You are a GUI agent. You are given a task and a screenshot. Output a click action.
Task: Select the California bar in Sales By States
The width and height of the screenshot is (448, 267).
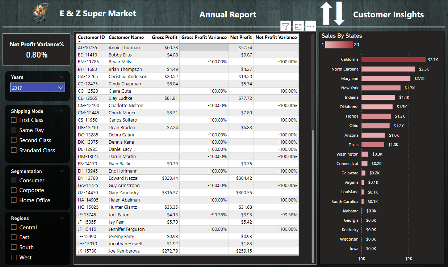tap(393, 59)
